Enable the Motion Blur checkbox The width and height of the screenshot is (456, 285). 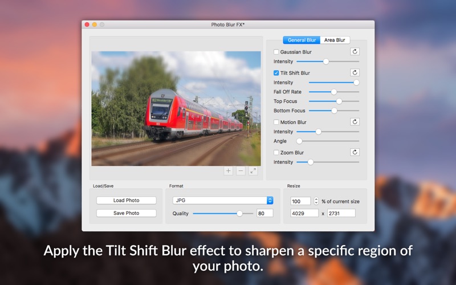click(276, 122)
